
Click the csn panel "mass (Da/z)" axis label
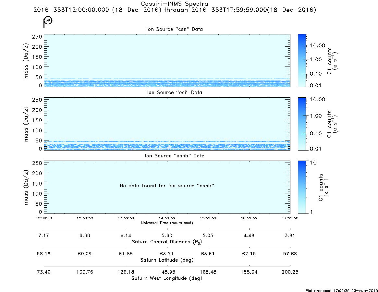click(x=26, y=61)
